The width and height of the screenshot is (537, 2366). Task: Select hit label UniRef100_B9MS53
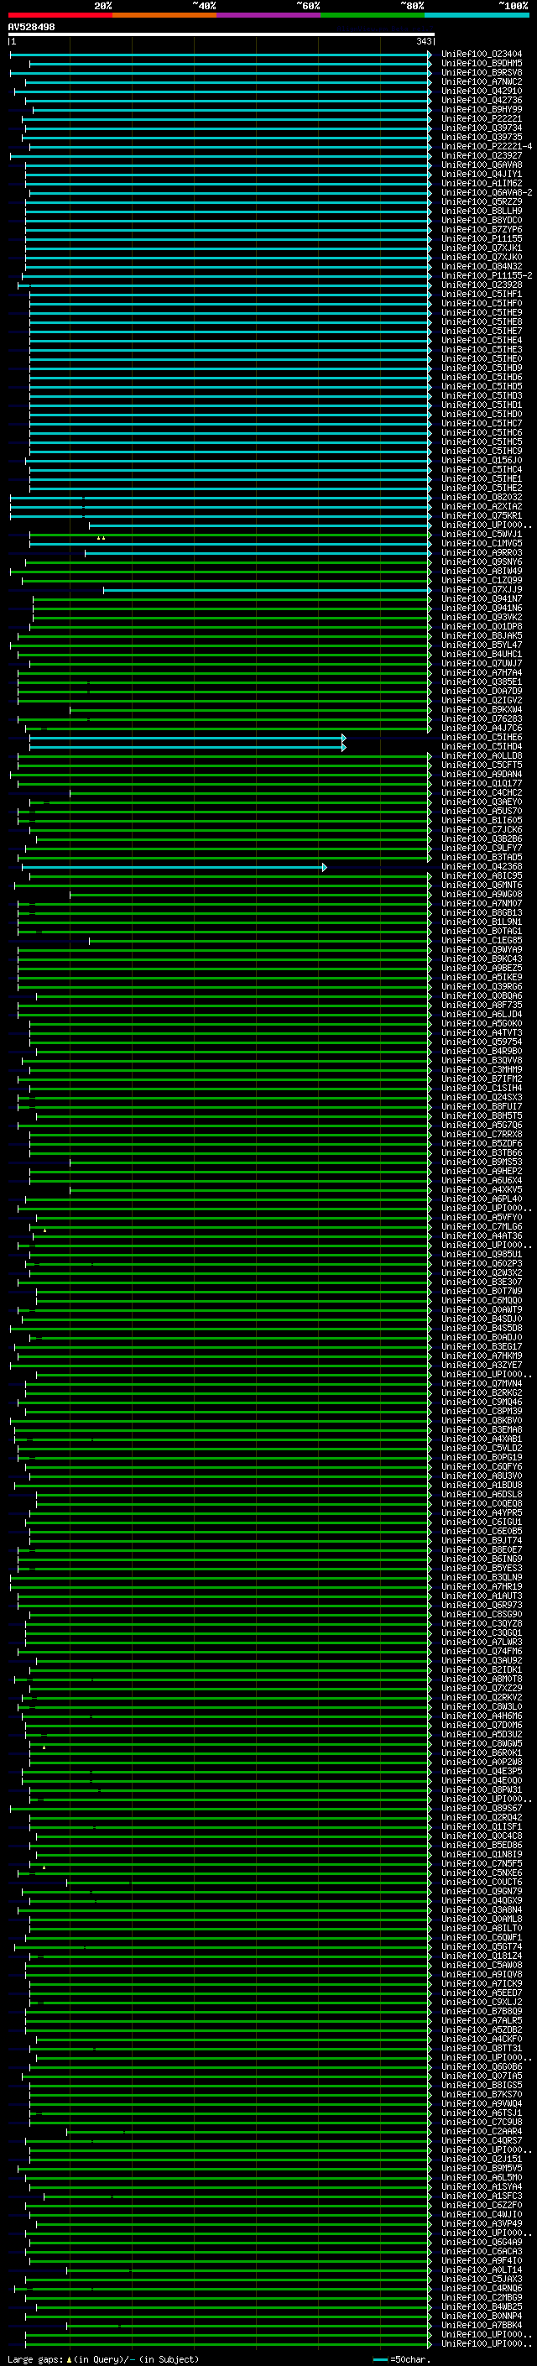[482, 1162]
